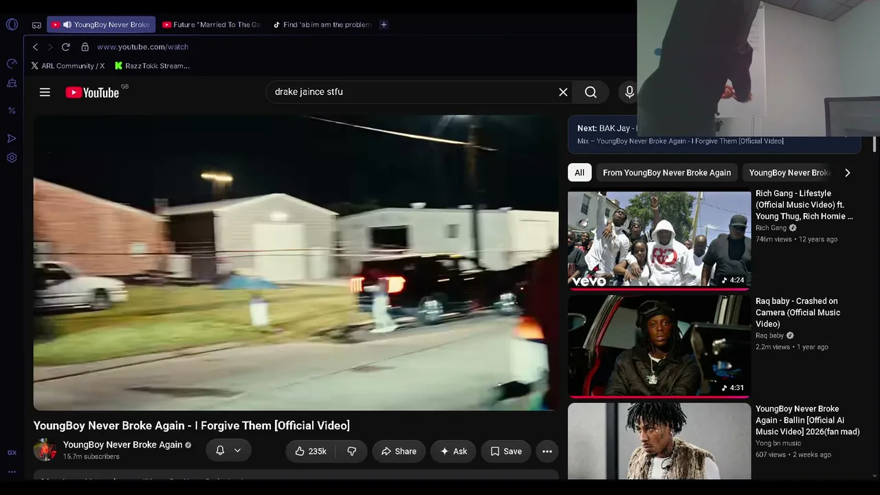Image resolution: width=880 pixels, height=495 pixels.
Task: Open the YoungBoy Ballin AI video thumbnail
Action: (x=659, y=441)
